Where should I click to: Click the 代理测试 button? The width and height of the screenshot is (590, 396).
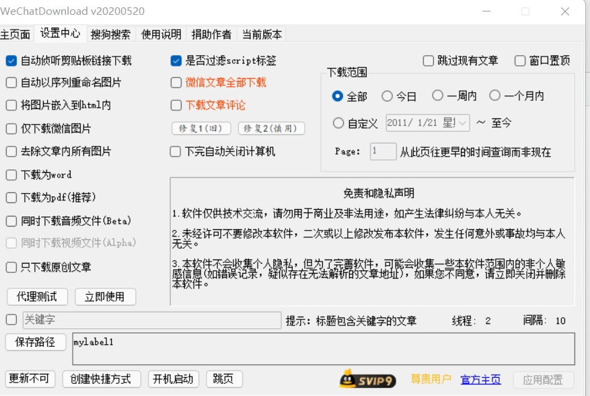point(36,296)
